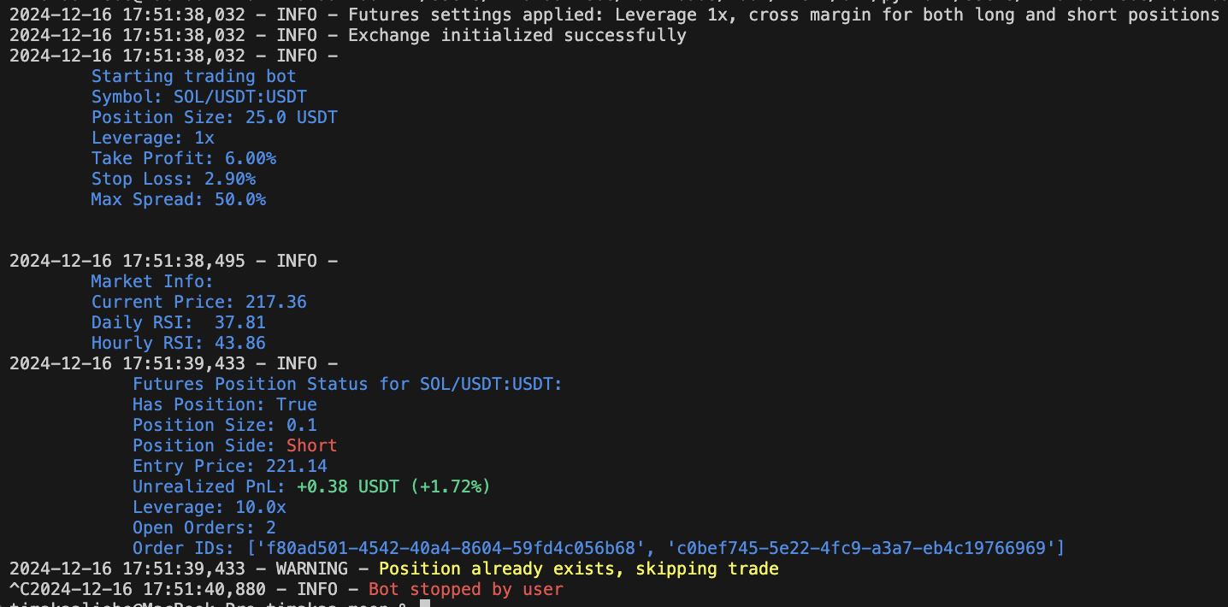Click the 'Hourly RSI: 43.86' line
The width and height of the screenshot is (1228, 607).
point(178,343)
